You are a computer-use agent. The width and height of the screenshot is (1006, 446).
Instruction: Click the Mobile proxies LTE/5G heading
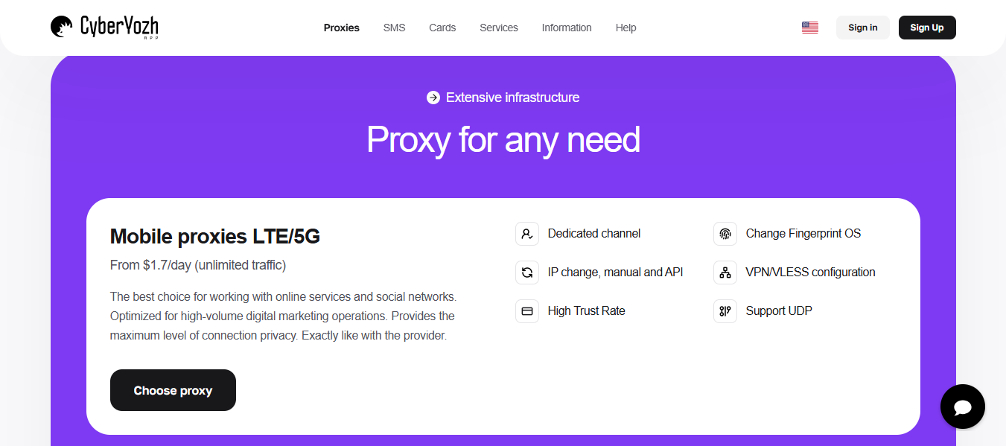tap(215, 237)
